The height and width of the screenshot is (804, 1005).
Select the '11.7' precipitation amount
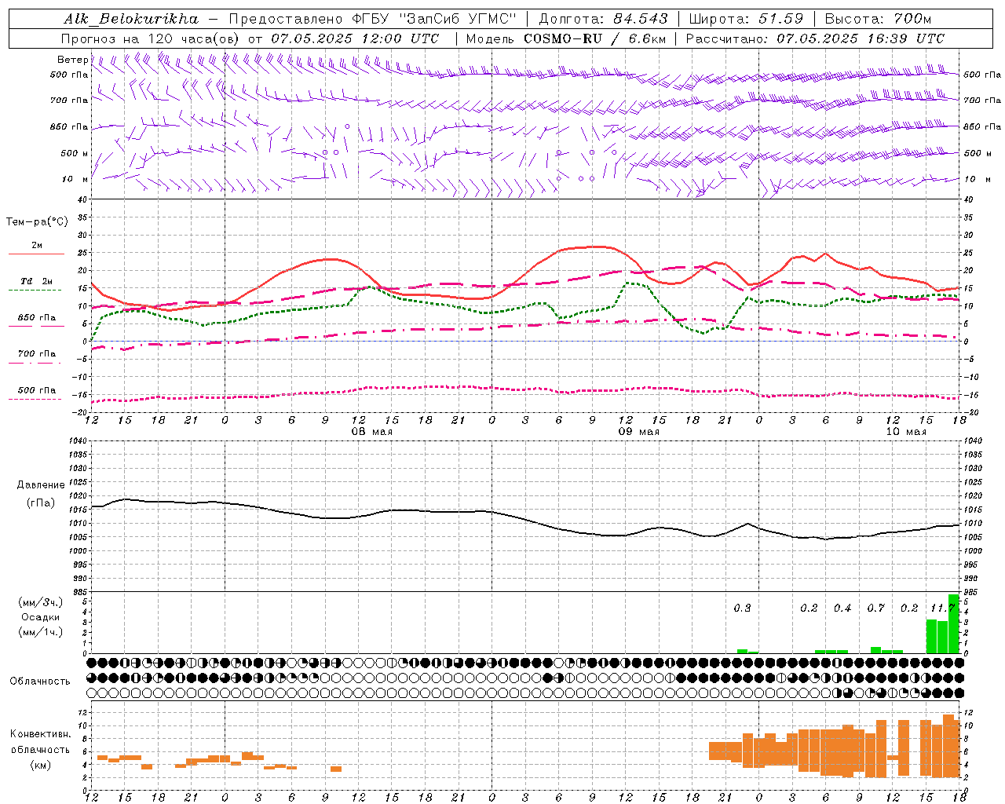pos(942,608)
